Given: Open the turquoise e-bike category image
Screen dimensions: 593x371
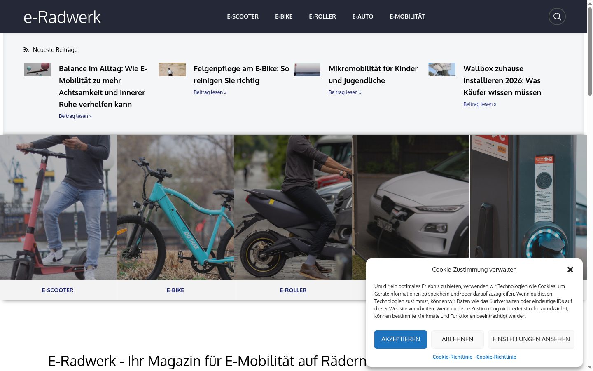Looking at the screenshot, I should pyautogui.click(x=175, y=208).
